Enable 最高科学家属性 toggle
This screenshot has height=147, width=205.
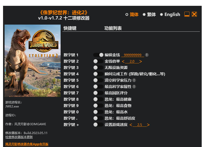98,86
